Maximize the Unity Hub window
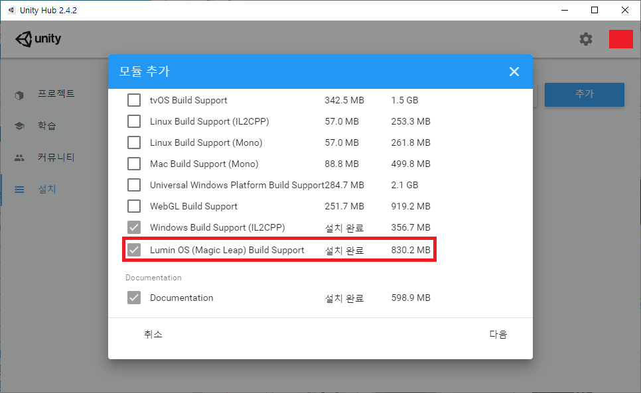 click(595, 10)
